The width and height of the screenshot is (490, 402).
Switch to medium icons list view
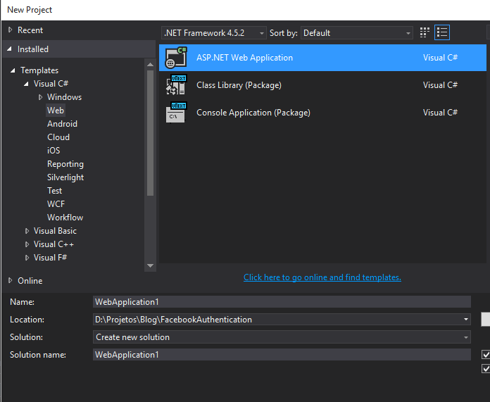tap(442, 32)
